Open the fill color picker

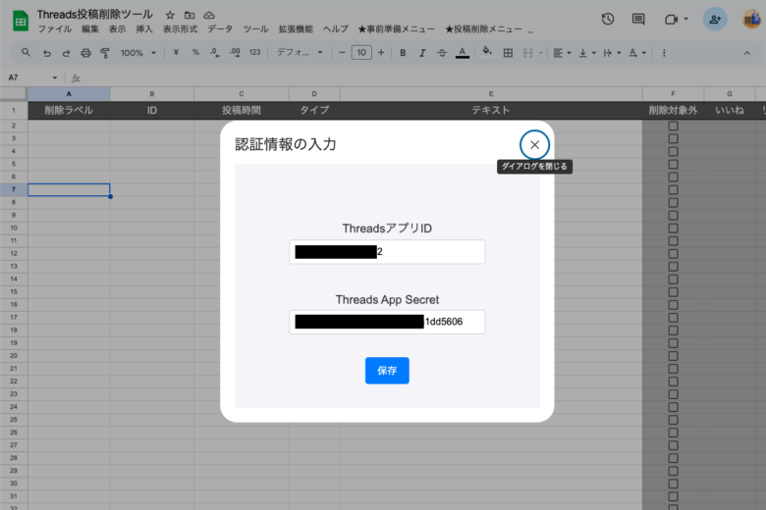486,53
